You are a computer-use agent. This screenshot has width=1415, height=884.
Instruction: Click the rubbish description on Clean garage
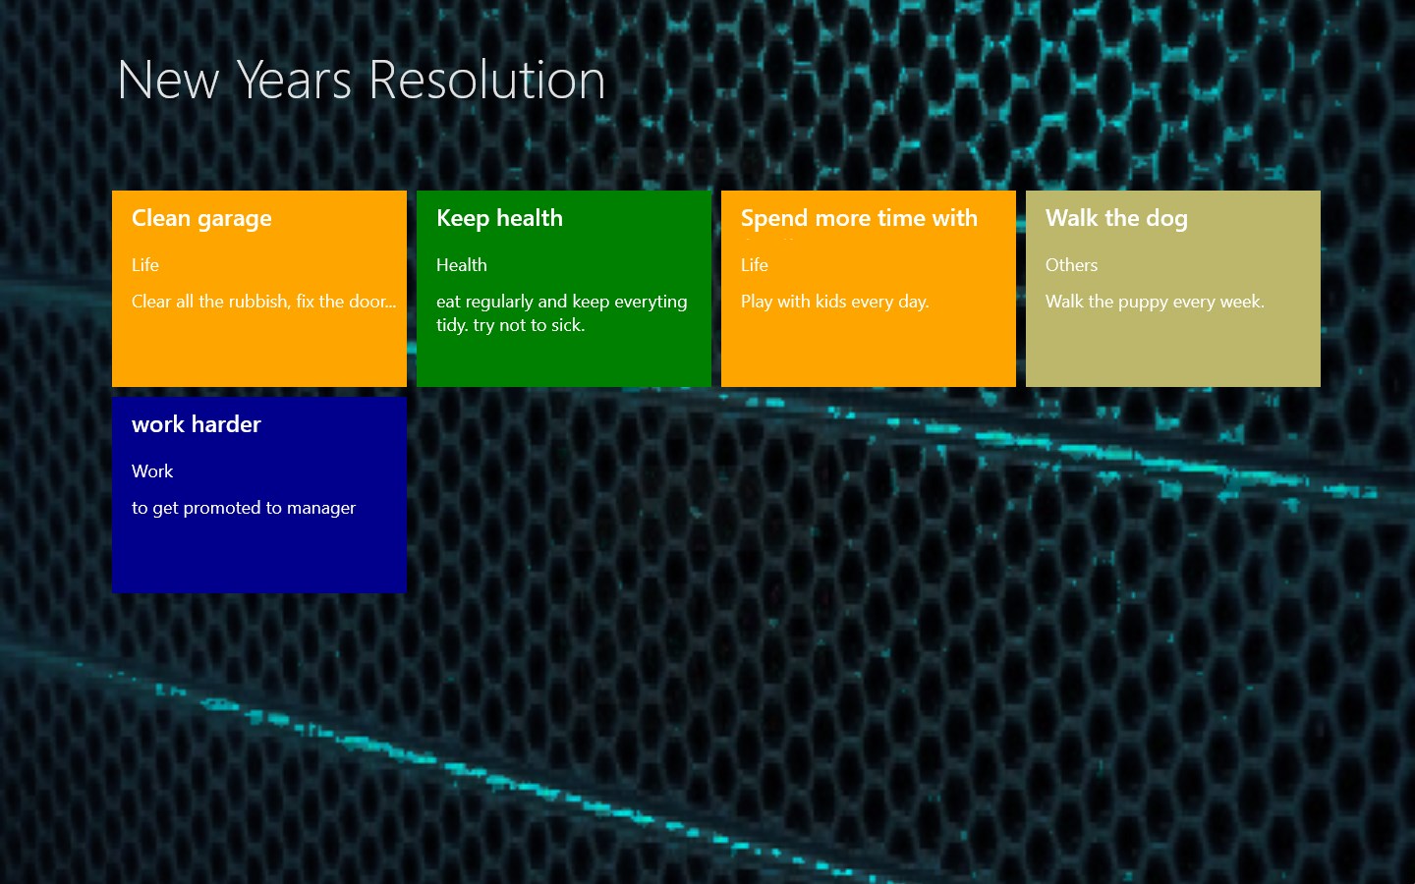pos(263,301)
